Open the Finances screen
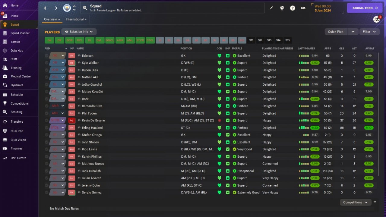 pos(17,148)
